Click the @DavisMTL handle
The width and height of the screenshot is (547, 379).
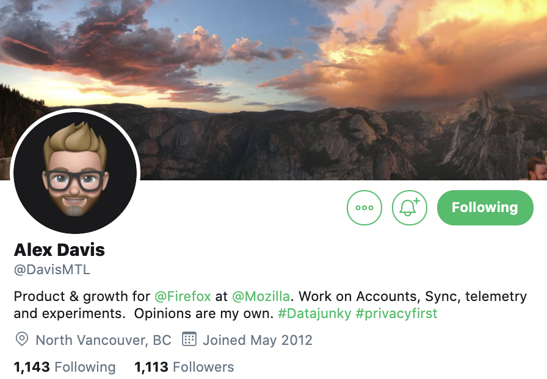[x=52, y=269]
